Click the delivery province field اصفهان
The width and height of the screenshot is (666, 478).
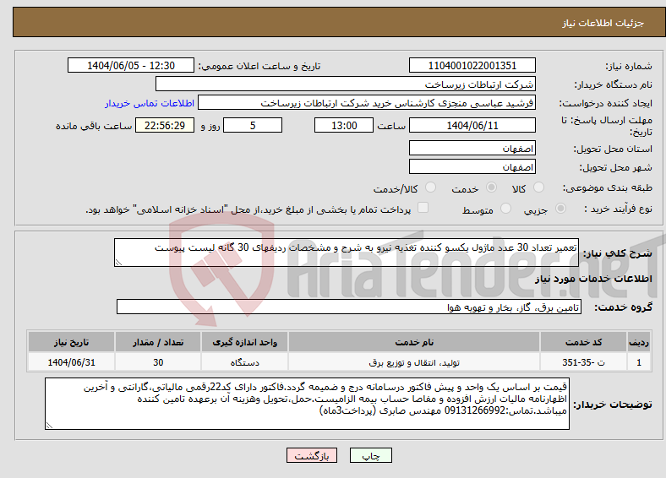coord(472,148)
